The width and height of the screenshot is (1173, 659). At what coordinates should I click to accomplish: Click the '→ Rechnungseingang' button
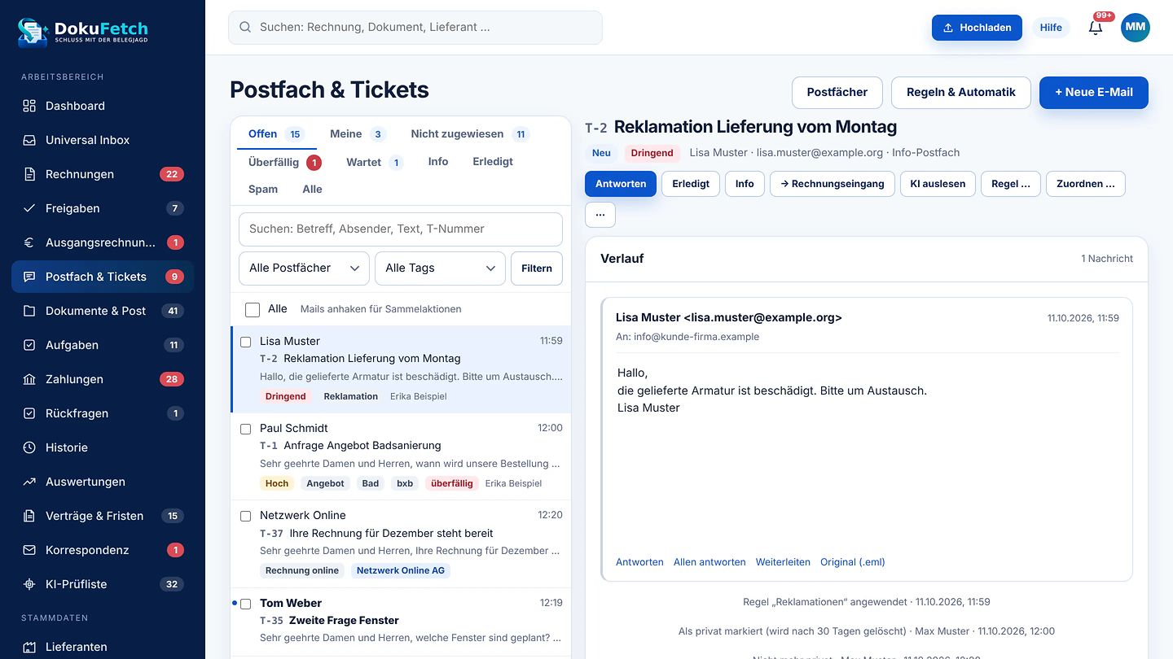point(833,184)
